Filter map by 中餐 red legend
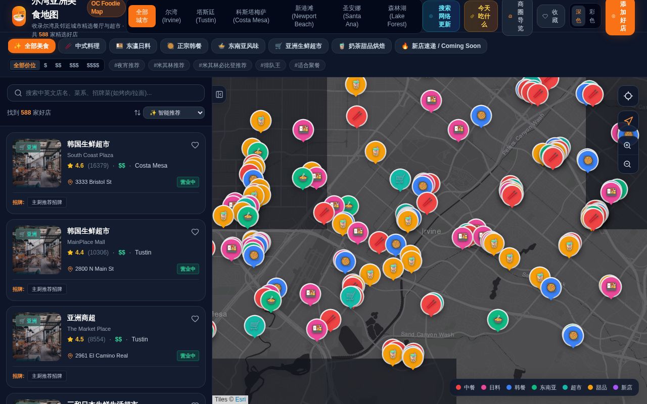 click(x=466, y=387)
